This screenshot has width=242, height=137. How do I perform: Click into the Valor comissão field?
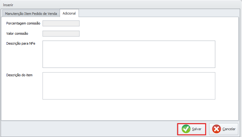pyautogui.click(x=61, y=33)
